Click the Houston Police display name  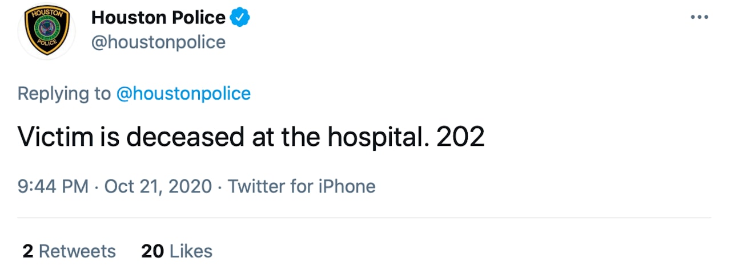[158, 18]
